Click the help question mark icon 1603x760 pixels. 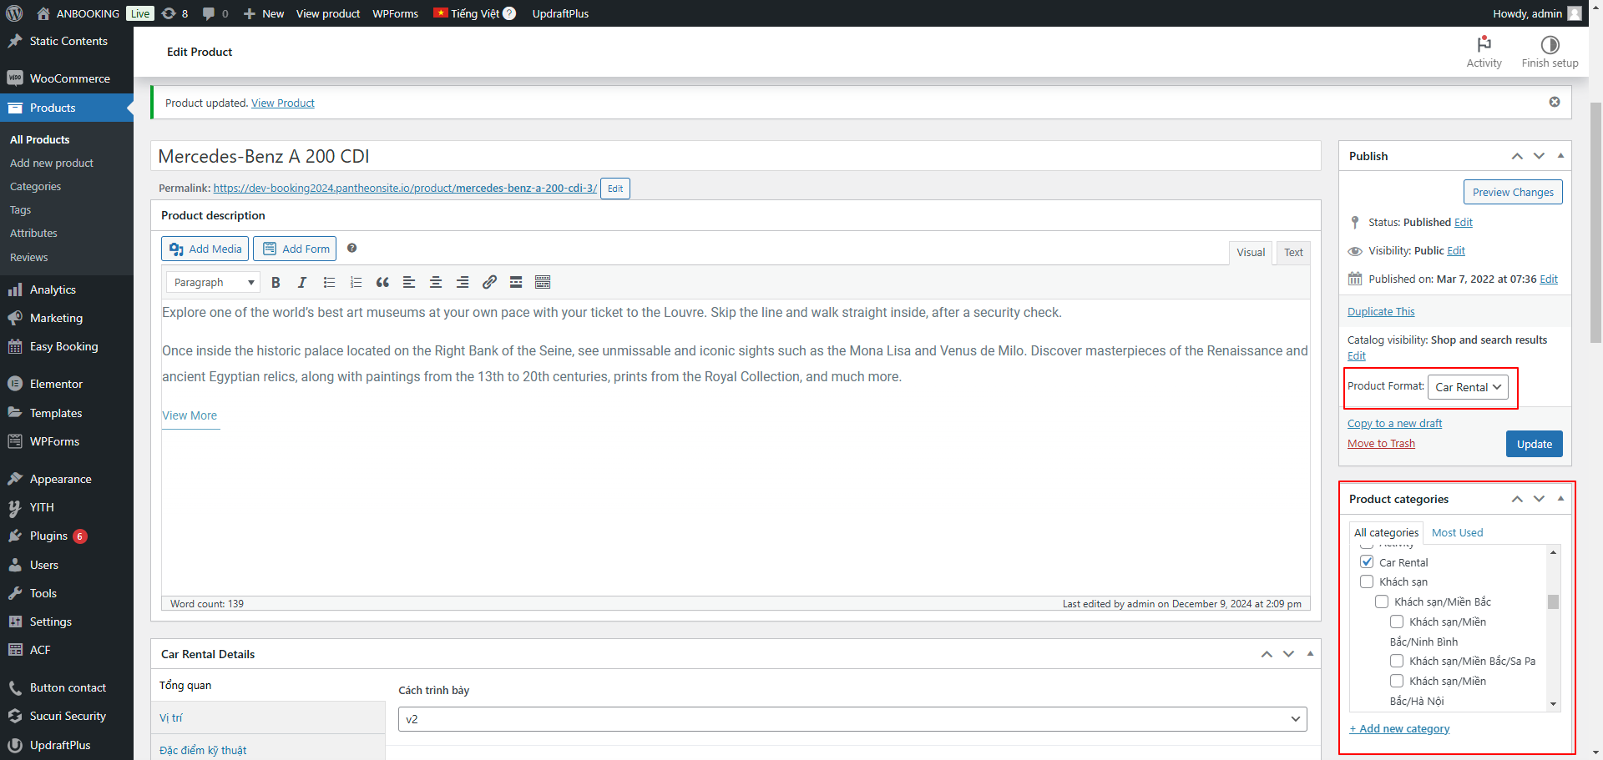[x=352, y=248]
